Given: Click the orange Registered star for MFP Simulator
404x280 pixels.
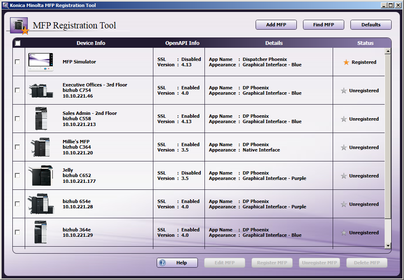Looking at the screenshot, I should click(346, 62).
